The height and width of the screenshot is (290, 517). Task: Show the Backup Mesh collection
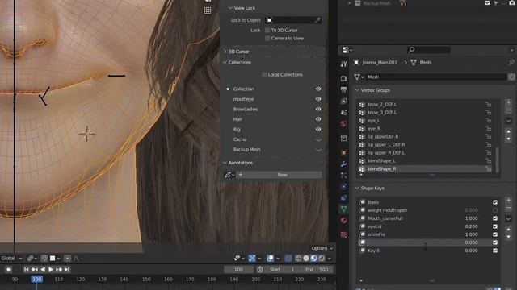pos(318,150)
